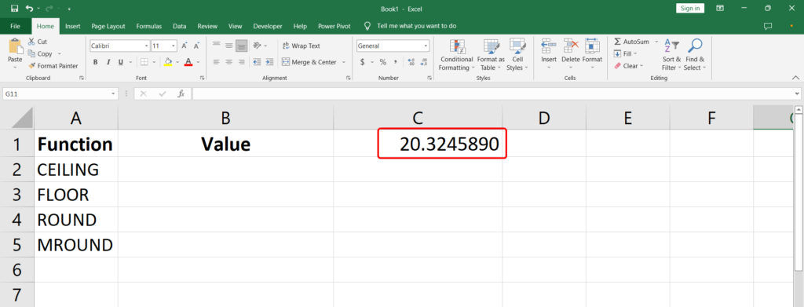Switch to the Data tab
The width and height of the screenshot is (804, 307).
point(180,26)
